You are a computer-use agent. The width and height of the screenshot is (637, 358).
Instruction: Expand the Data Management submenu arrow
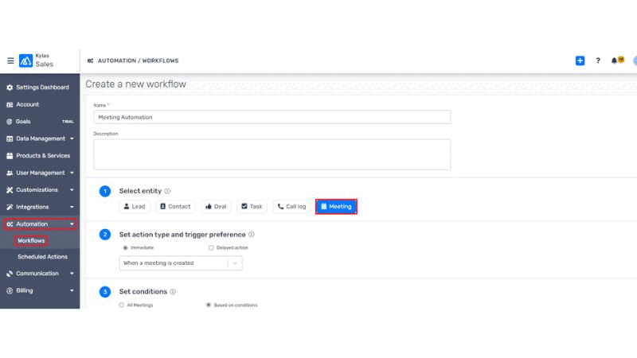tap(72, 138)
